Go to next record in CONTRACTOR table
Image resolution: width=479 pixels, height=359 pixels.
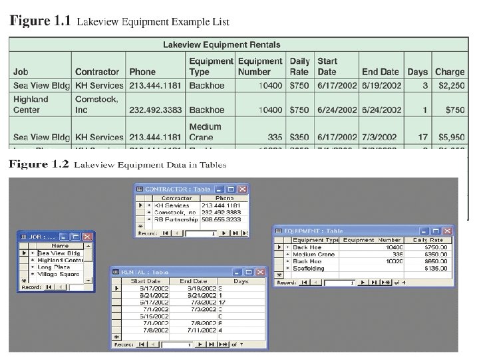[224, 233]
